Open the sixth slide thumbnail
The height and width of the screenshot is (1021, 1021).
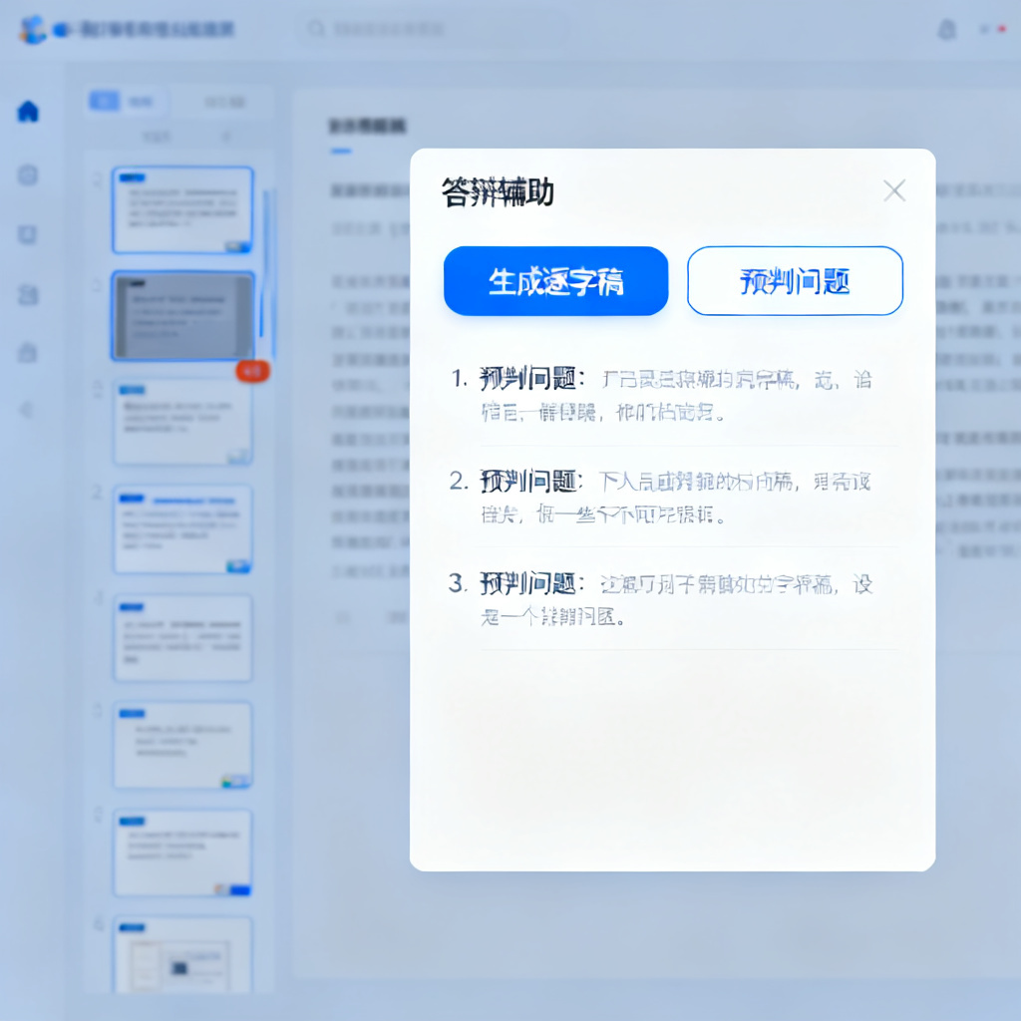pos(182,745)
